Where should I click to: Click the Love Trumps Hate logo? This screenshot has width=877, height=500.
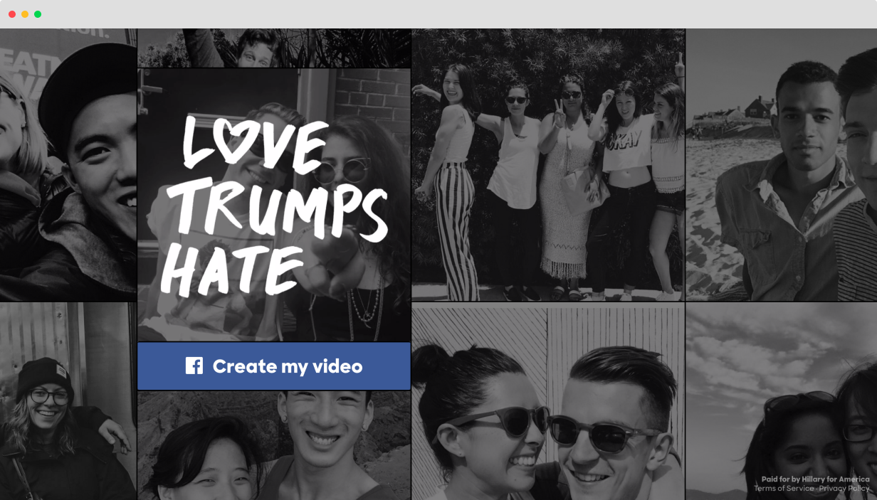[x=274, y=206]
